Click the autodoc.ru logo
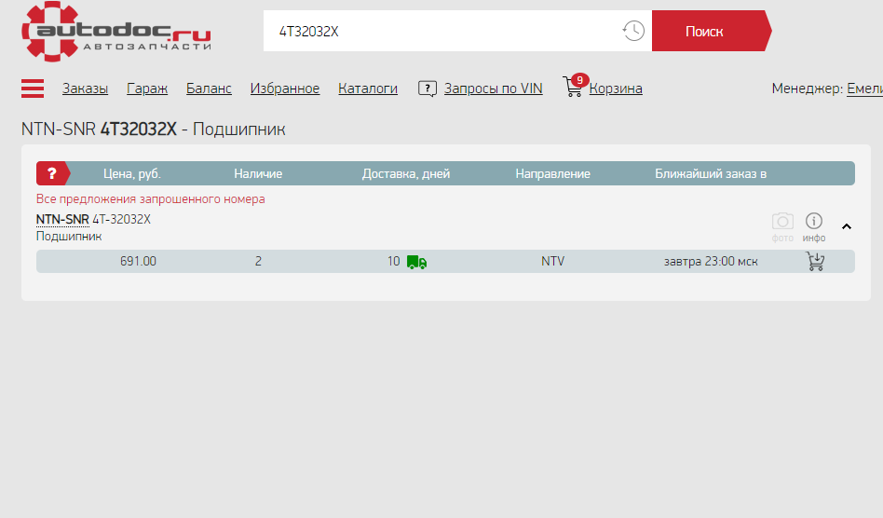Screen dimensions: 883x518 click(116, 31)
